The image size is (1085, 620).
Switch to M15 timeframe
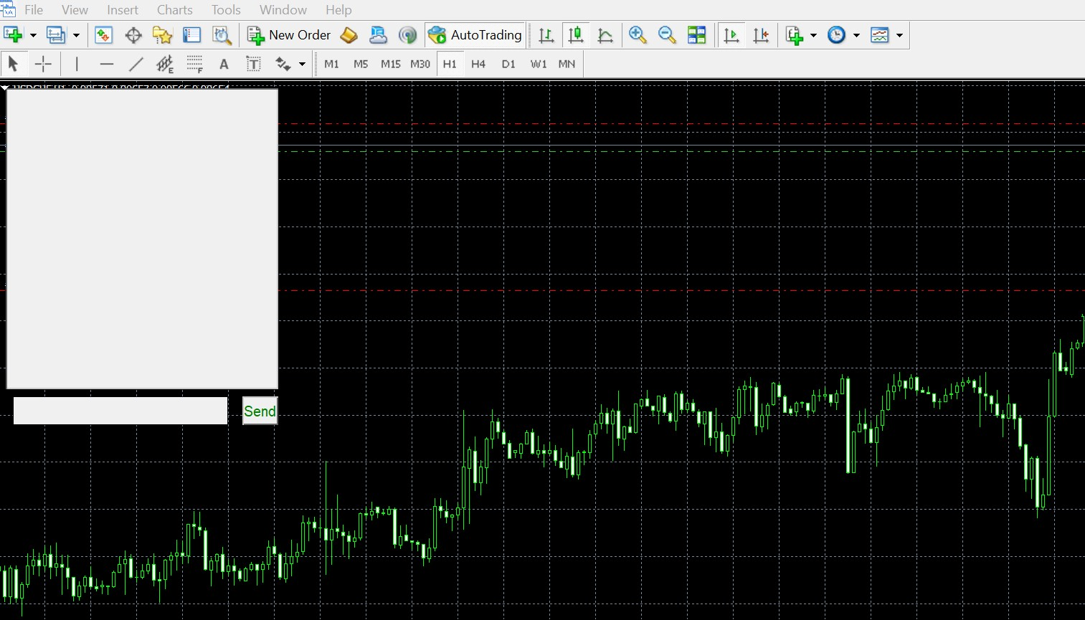tap(390, 64)
